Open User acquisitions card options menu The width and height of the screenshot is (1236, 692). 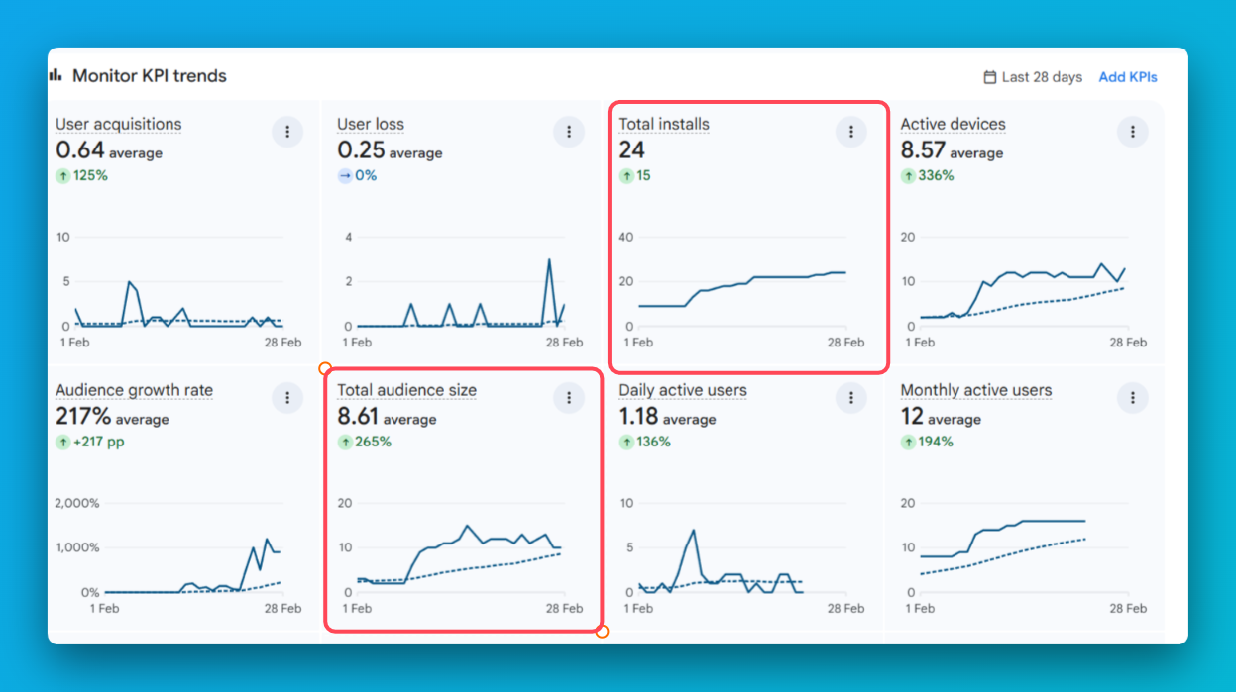[x=287, y=132]
